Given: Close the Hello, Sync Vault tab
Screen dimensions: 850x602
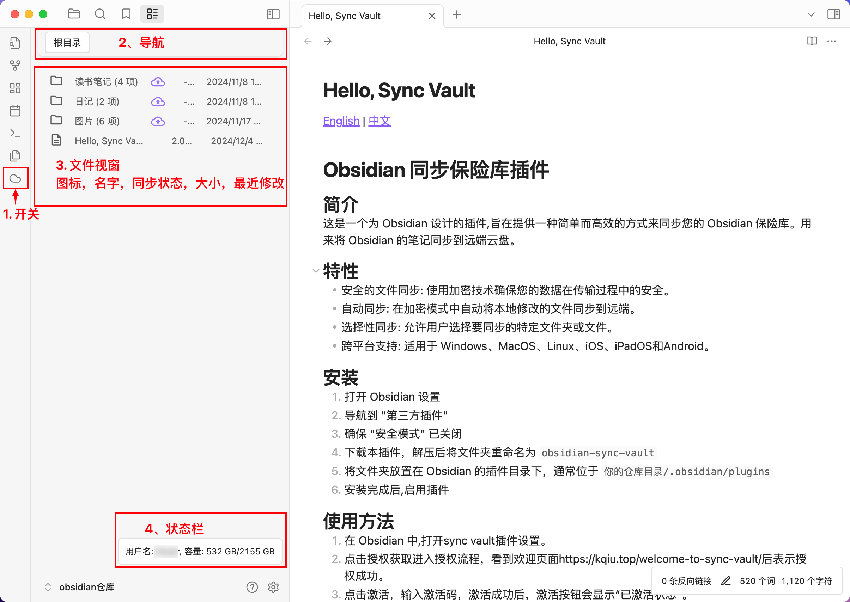Looking at the screenshot, I should [432, 16].
